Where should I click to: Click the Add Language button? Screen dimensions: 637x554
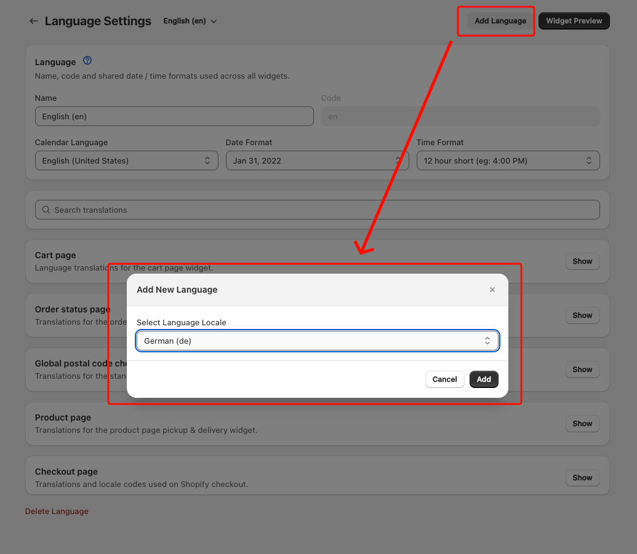click(500, 21)
